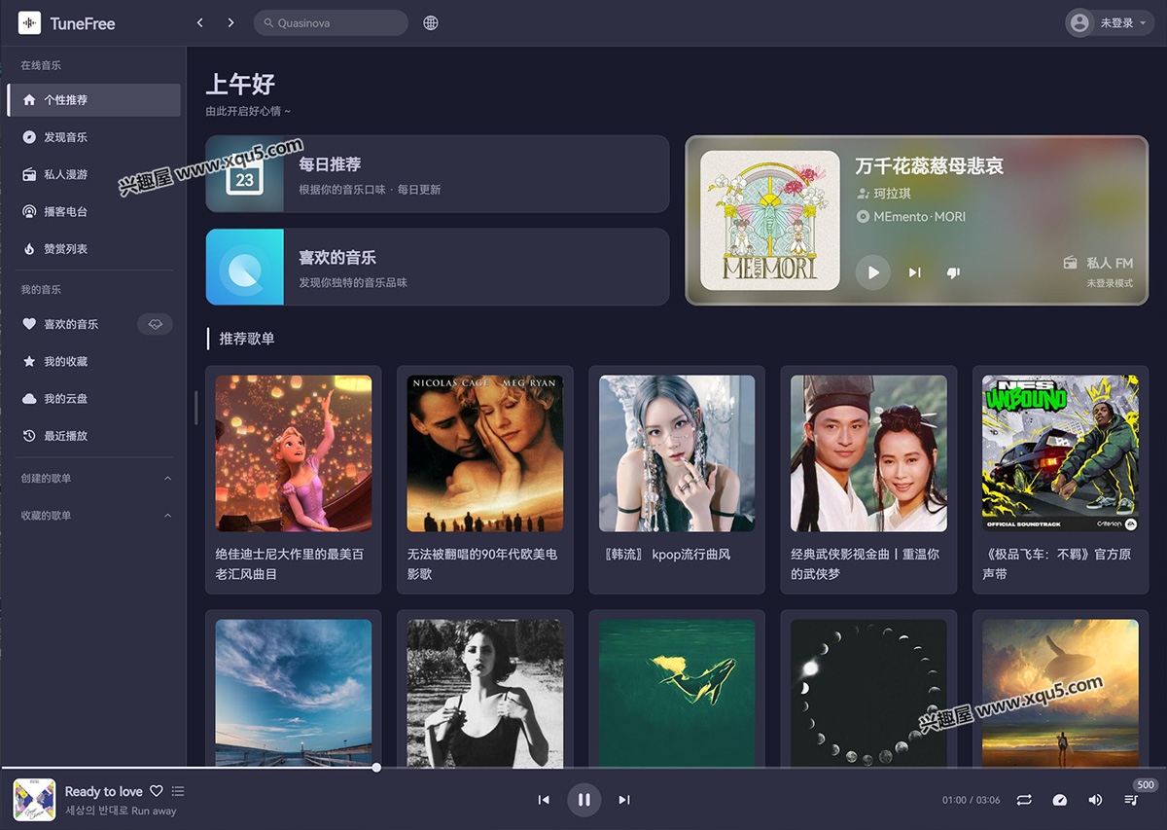Dislike the current FM track

pos(953,272)
